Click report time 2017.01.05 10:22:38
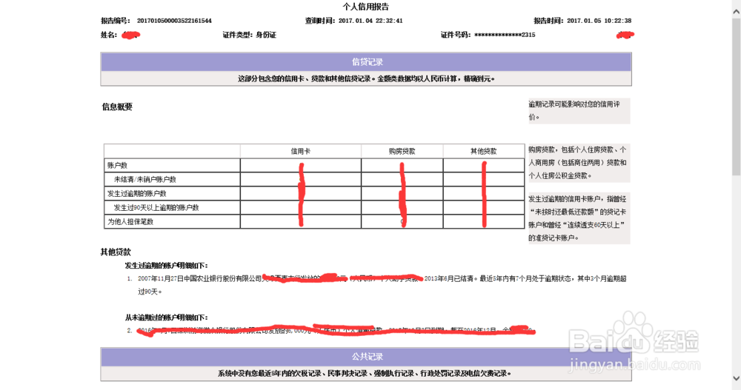Viewport: 741px width, 390px height. (599, 21)
